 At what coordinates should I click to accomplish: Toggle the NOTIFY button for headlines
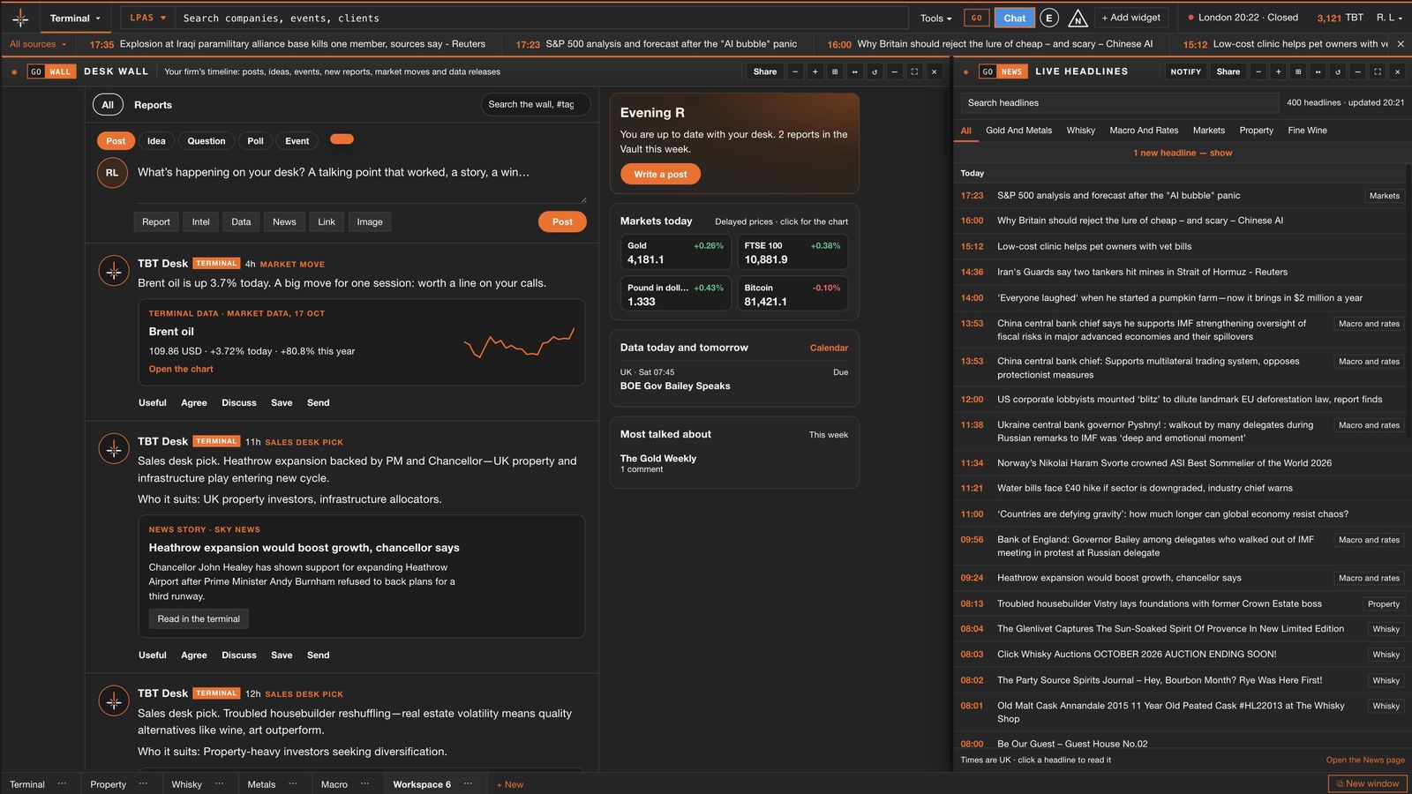pyautogui.click(x=1185, y=71)
